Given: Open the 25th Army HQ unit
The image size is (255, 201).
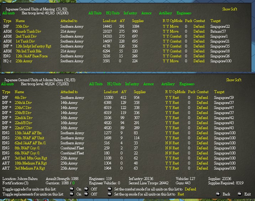Looking at the screenshot, I should point(24,61).
